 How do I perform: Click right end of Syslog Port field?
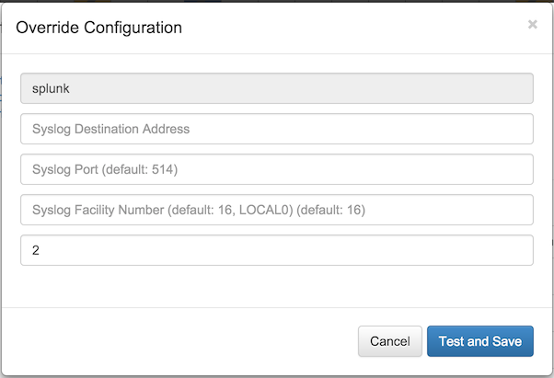pyautogui.click(x=515, y=169)
